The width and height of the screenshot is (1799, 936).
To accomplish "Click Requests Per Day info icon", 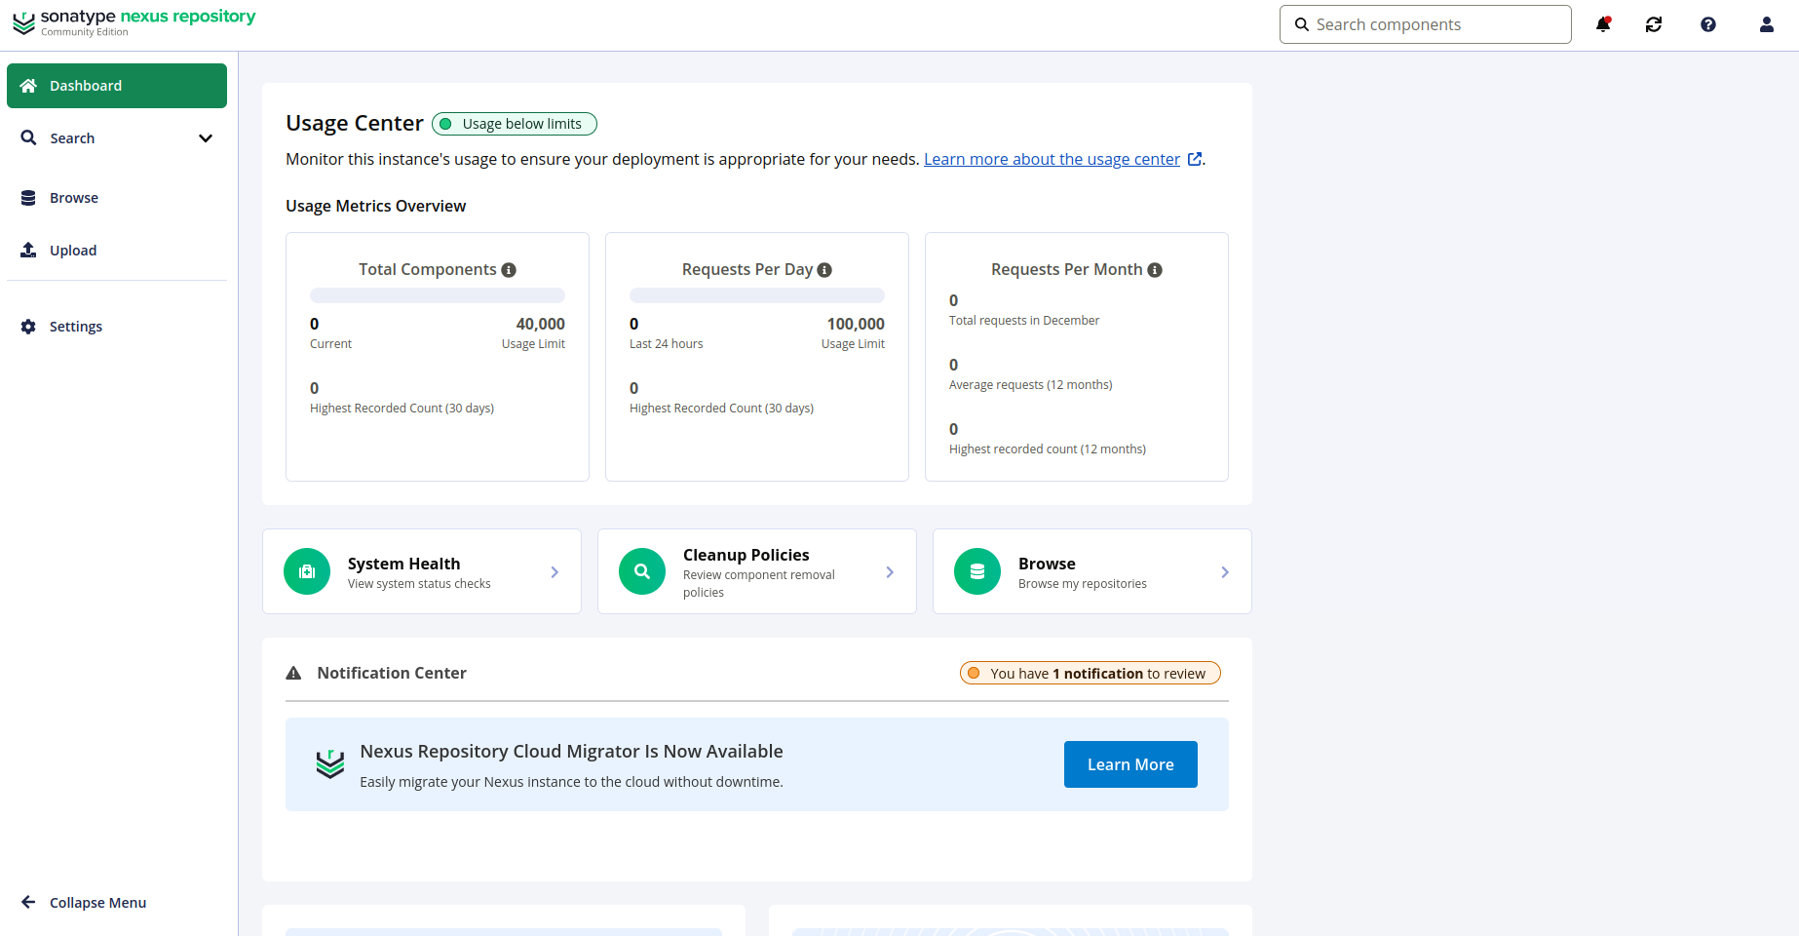I will (824, 270).
